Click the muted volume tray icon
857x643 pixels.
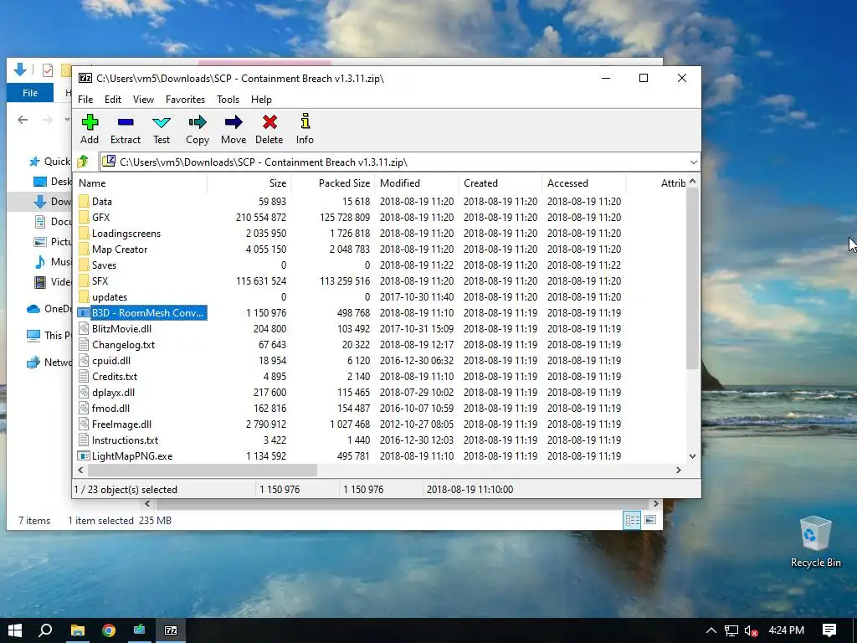click(751, 631)
